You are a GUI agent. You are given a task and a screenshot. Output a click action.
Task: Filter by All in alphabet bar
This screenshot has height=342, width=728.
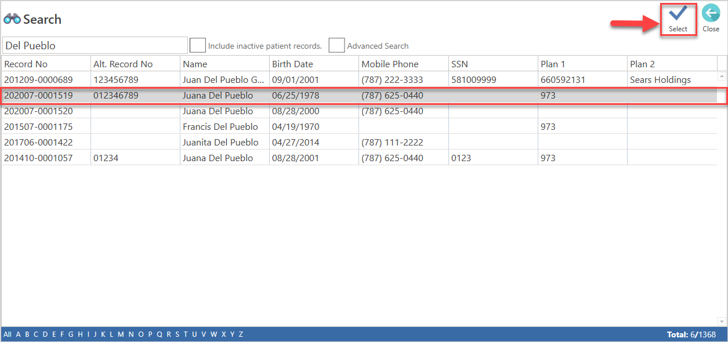tap(7, 334)
